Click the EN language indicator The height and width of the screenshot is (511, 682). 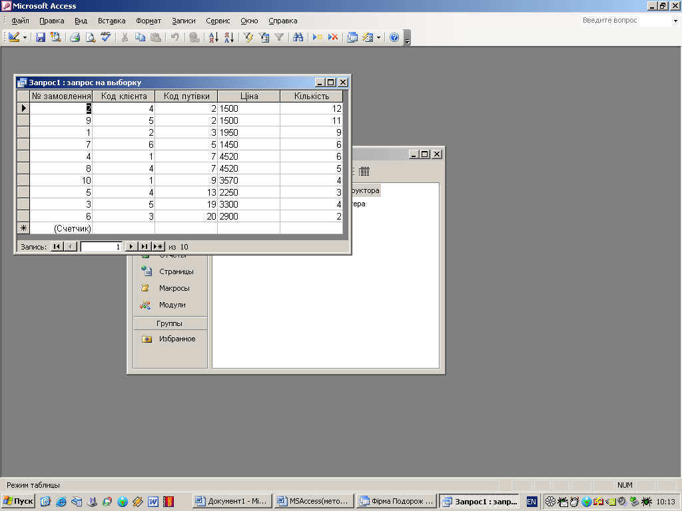pyautogui.click(x=531, y=502)
